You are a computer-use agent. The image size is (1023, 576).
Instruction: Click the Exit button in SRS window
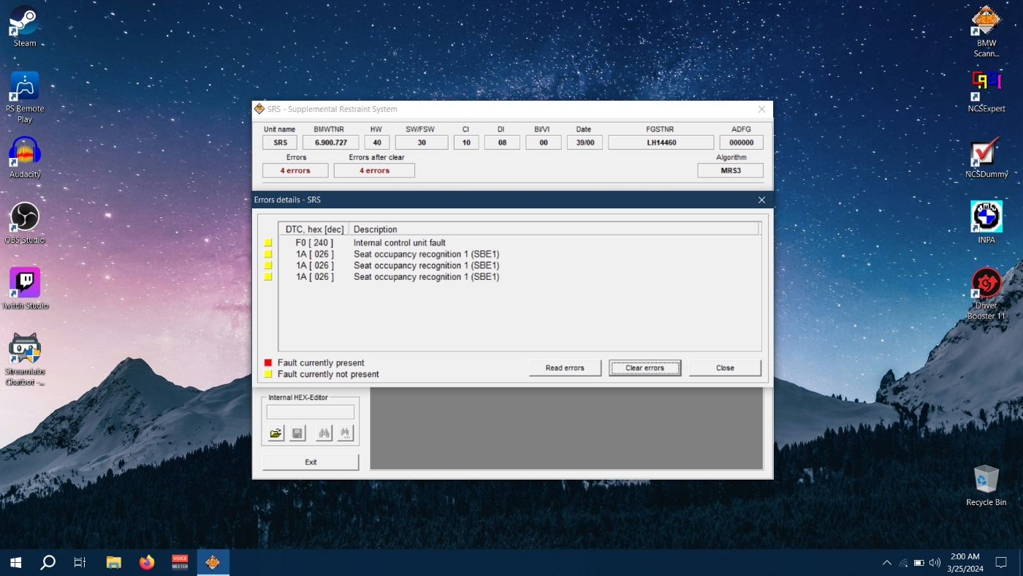(311, 462)
